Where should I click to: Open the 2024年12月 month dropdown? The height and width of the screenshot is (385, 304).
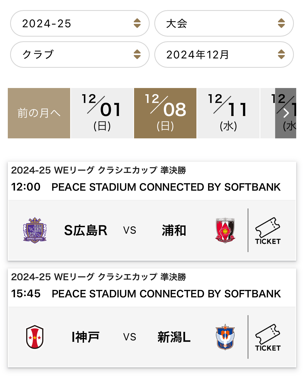point(224,55)
